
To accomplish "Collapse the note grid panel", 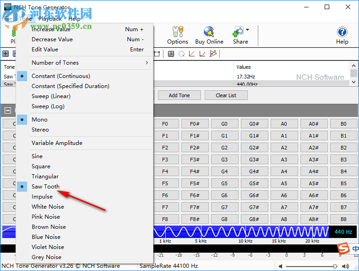I will tap(8, 110).
